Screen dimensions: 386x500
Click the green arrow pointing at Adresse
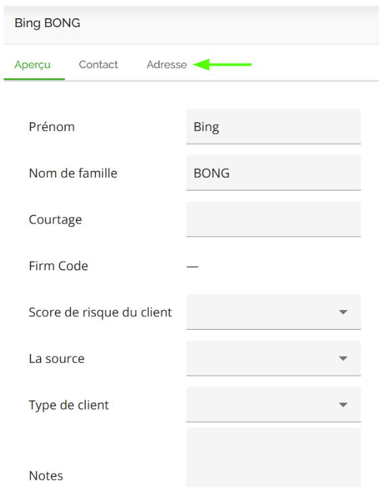pos(222,64)
